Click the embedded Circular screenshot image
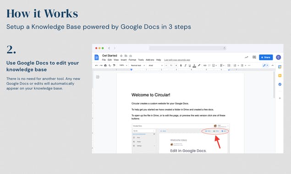Image resolution: width=291 pixels, height=174 pixels. (x=181, y=138)
